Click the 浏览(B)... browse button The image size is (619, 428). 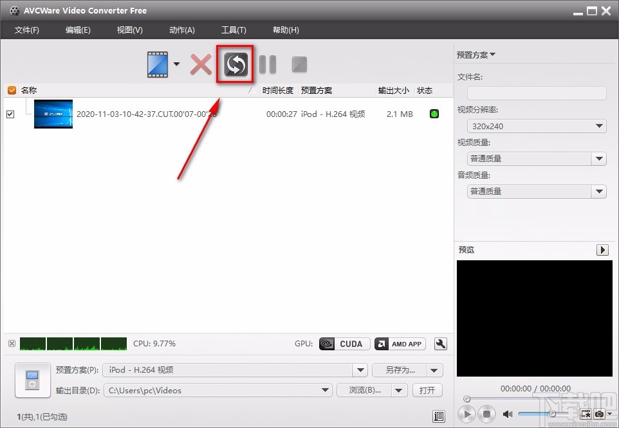click(x=365, y=390)
